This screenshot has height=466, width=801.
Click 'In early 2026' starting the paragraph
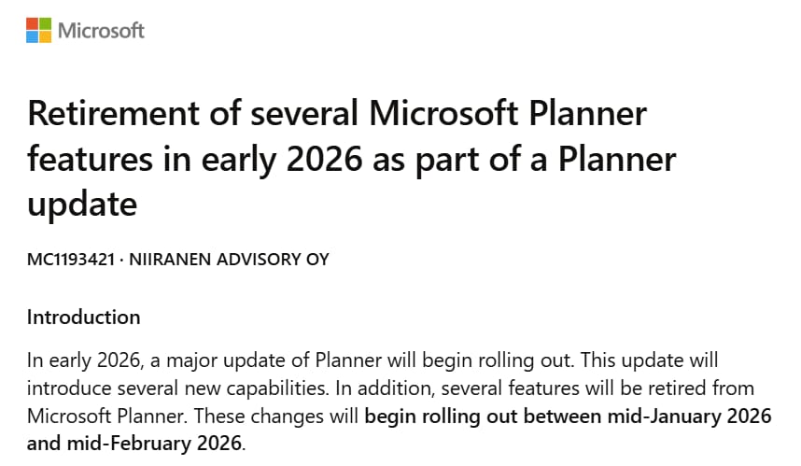(84, 360)
